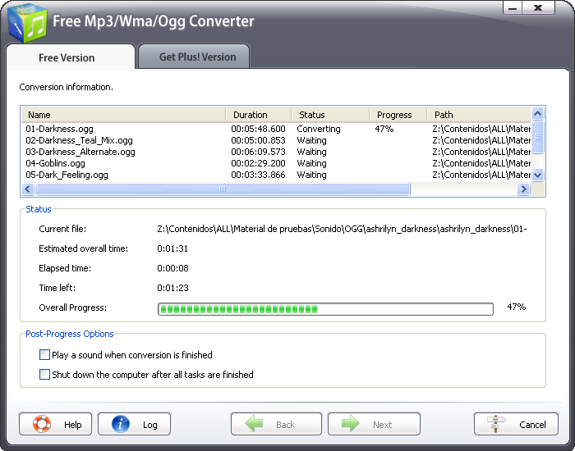The width and height of the screenshot is (575, 451).
Task: Click the Free Mp3/Wma/Ogg Converter app logo
Action: coord(27,23)
